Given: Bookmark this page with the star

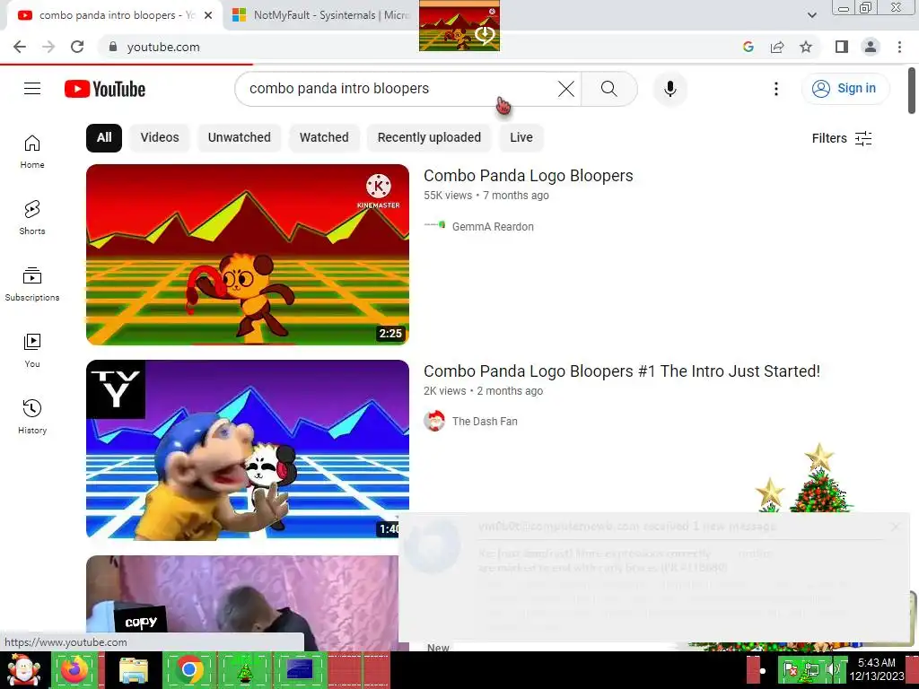Looking at the screenshot, I should [806, 47].
